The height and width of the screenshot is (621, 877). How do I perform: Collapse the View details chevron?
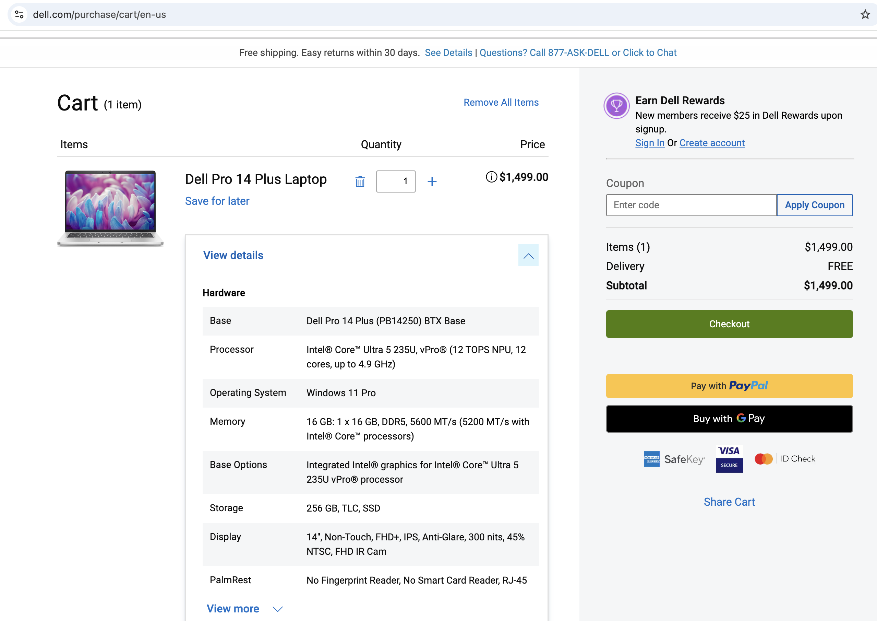tap(528, 256)
